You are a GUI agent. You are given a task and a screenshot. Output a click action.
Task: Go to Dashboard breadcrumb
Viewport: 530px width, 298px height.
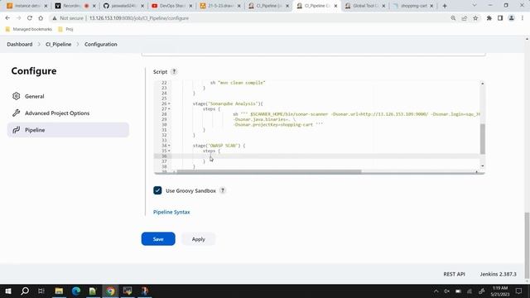(20, 44)
